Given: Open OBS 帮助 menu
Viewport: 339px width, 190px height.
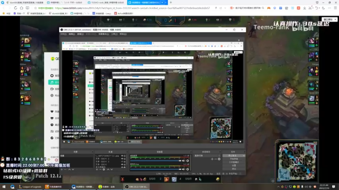Looking at the screenshot, I should pyautogui.click(x=123, y=34).
